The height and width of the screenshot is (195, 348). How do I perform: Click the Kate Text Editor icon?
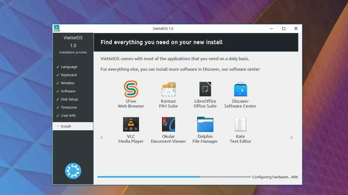[x=240, y=124]
